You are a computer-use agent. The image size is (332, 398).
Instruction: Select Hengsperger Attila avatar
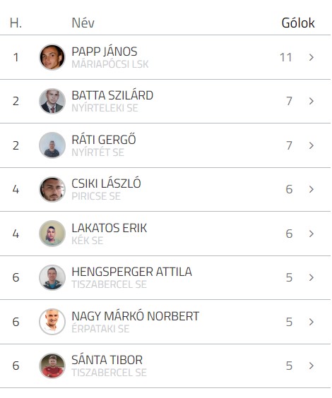52,277
